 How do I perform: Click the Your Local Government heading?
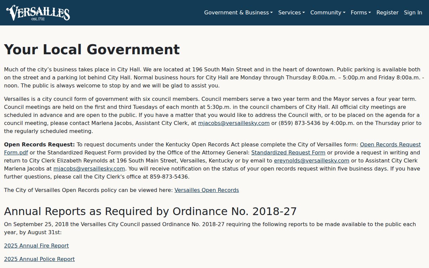[x=92, y=49]
